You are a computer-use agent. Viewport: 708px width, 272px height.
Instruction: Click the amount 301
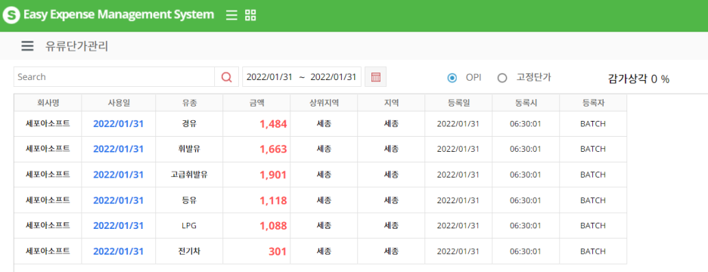[x=278, y=252]
